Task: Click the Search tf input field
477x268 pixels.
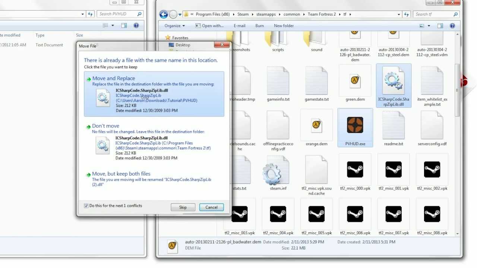Action: (x=436, y=14)
